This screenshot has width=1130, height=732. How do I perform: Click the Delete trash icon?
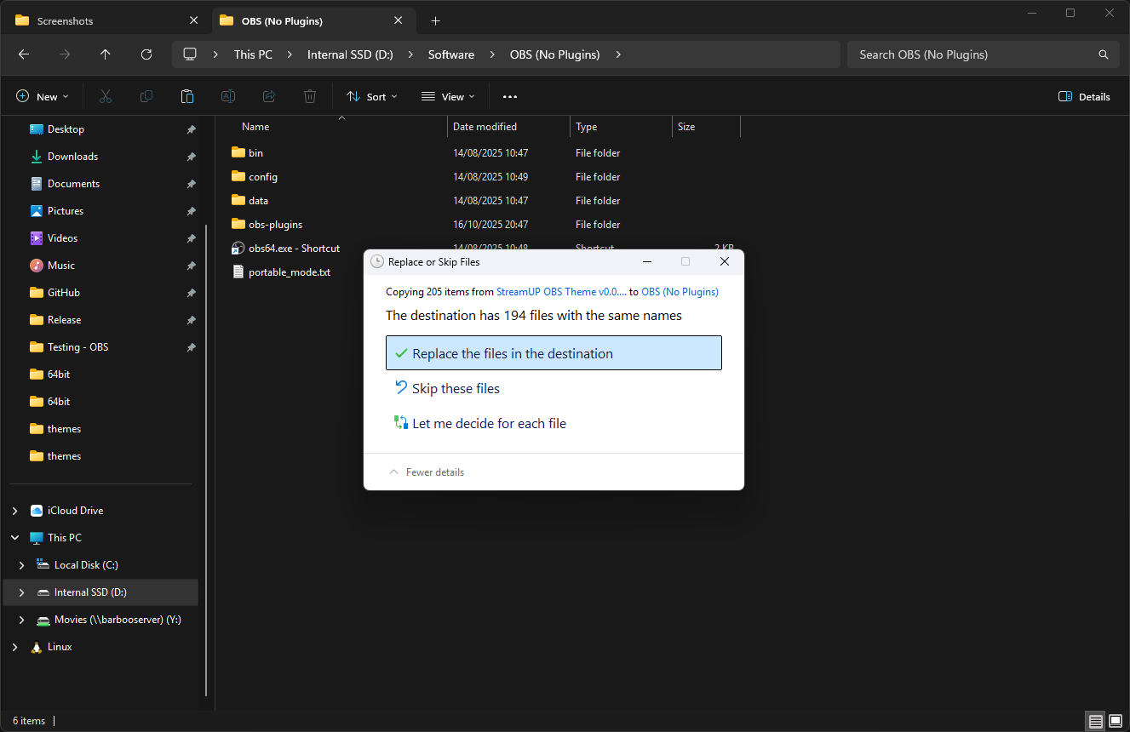pyautogui.click(x=310, y=96)
